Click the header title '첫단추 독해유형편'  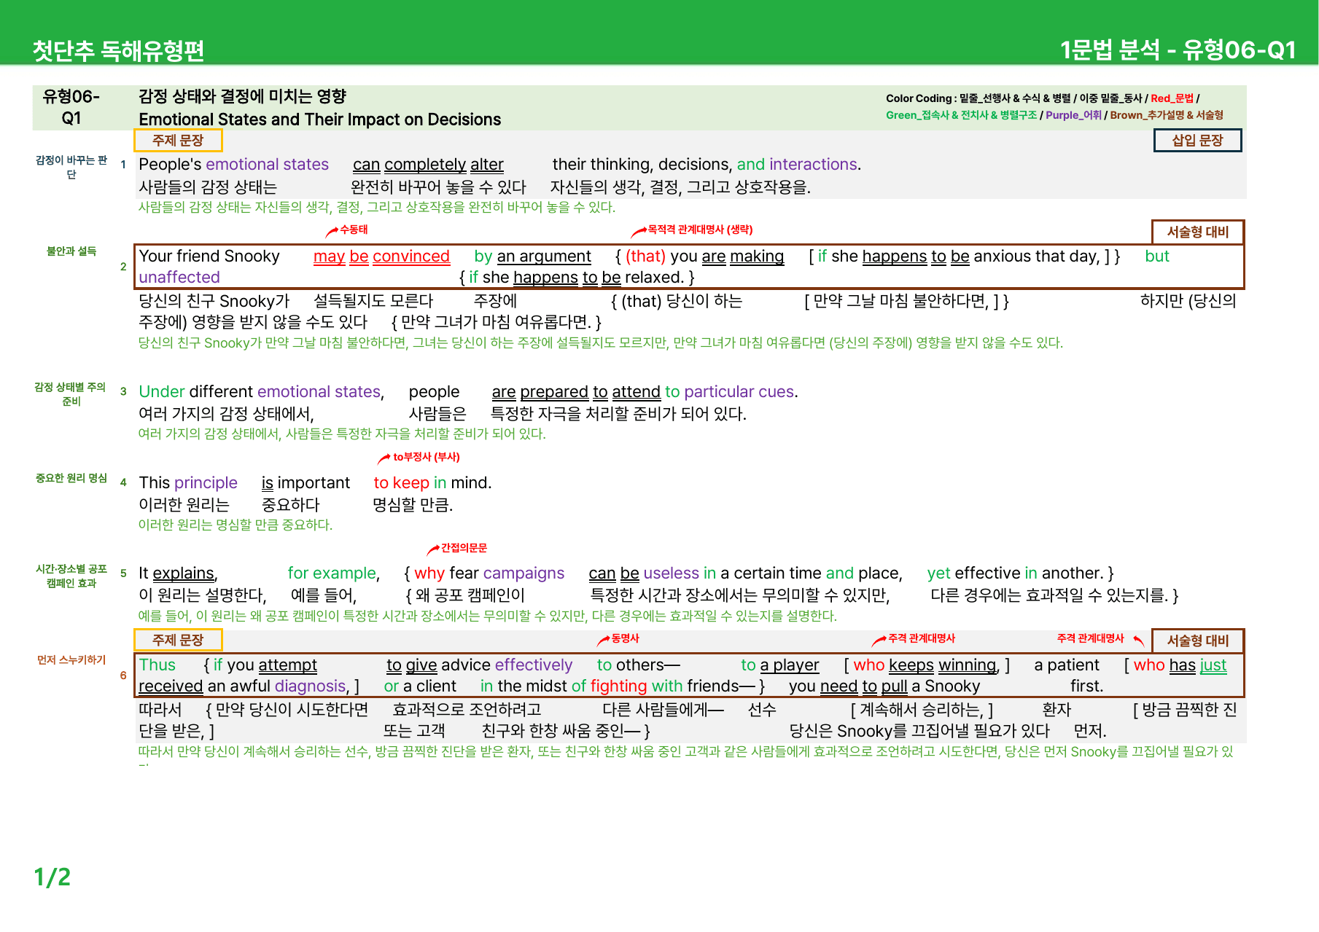click(x=118, y=50)
